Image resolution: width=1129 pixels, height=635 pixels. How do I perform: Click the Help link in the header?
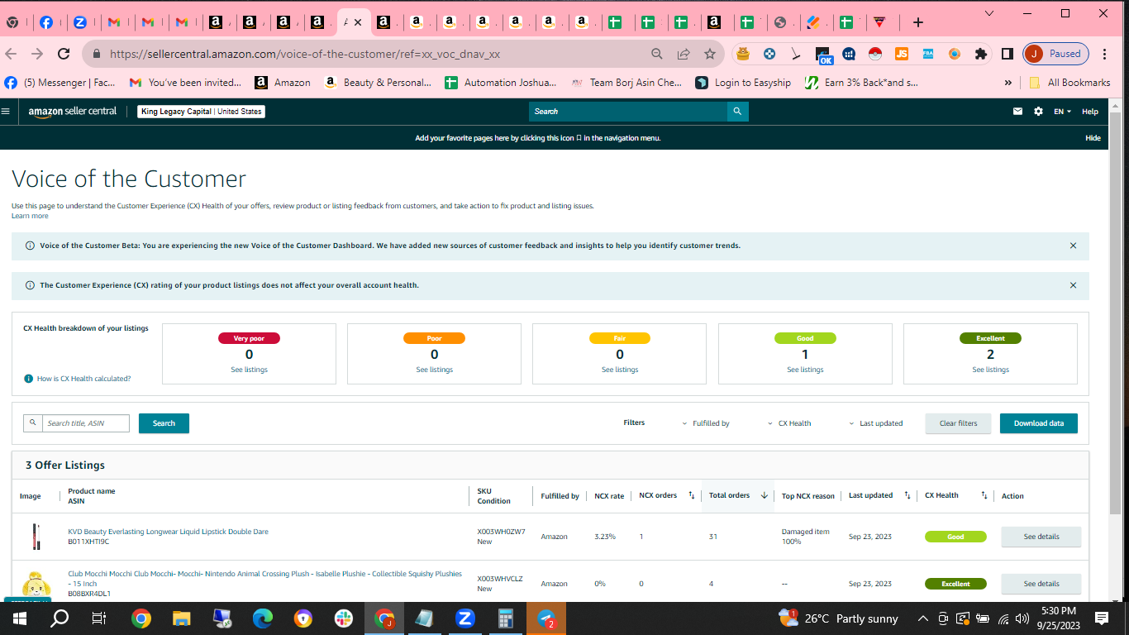pyautogui.click(x=1090, y=112)
